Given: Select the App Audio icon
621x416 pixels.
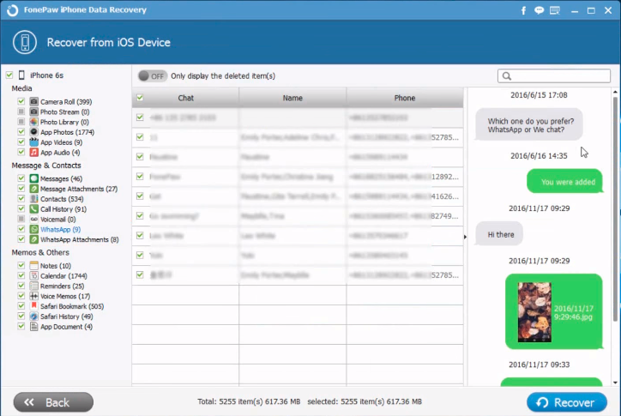Looking at the screenshot, I should click(34, 153).
